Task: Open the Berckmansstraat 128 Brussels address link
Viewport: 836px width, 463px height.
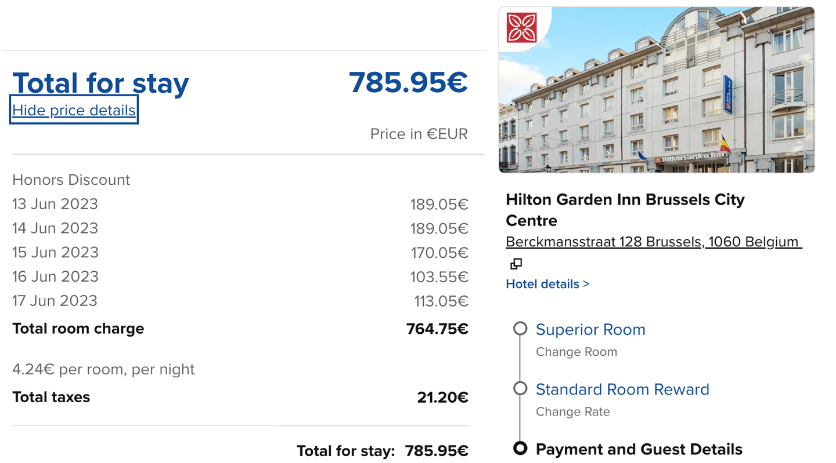Action: (x=653, y=242)
